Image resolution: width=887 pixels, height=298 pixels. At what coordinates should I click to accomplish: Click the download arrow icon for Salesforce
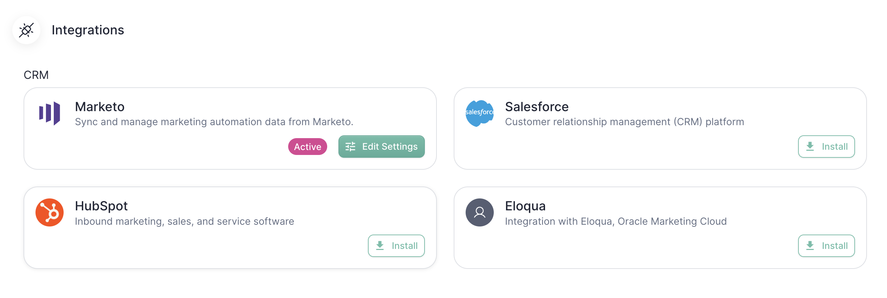[810, 147]
